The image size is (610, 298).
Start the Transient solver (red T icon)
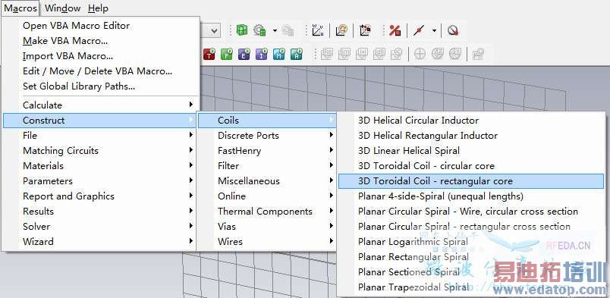209,54
